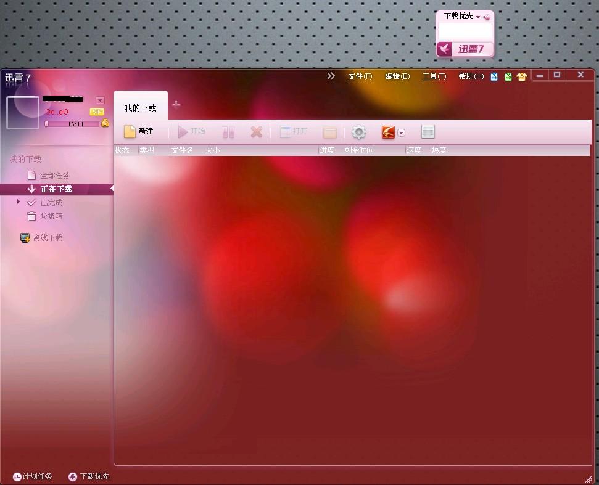
Task: Click the red Xunlei bird toolbar icon
Action: coord(388,132)
